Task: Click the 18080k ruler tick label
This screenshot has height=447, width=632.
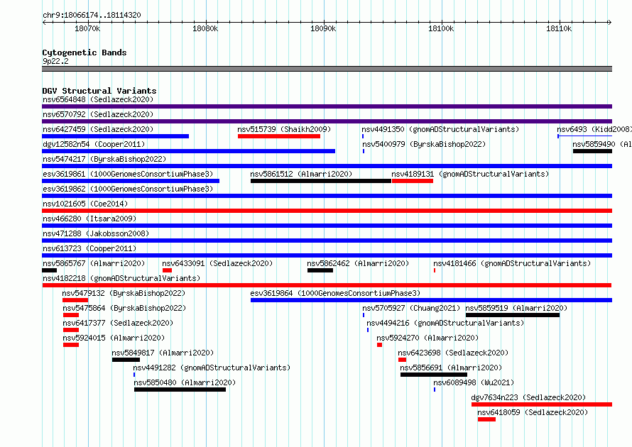Action: pyautogui.click(x=205, y=28)
